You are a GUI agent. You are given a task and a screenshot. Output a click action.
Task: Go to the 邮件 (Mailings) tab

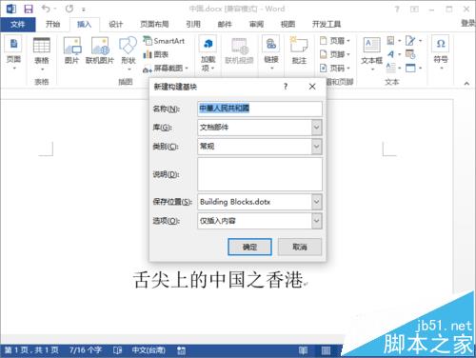click(x=225, y=24)
